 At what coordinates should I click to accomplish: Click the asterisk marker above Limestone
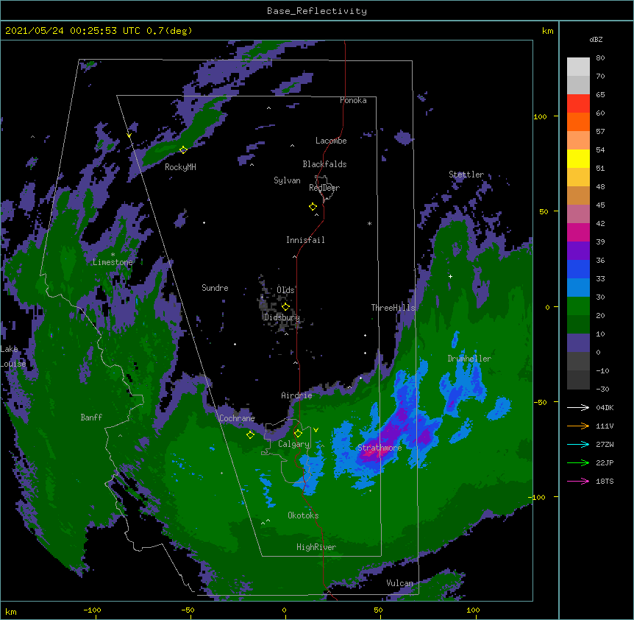point(113,255)
